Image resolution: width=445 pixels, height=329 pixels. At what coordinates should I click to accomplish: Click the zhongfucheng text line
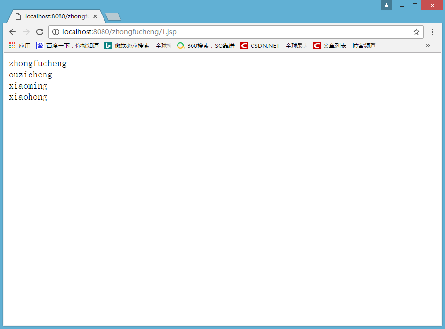38,63
